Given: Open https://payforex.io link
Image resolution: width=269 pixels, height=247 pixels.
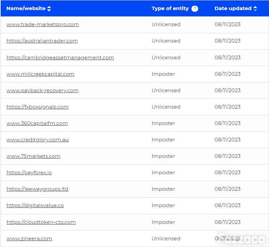Looking at the screenshot, I should coord(29,173).
